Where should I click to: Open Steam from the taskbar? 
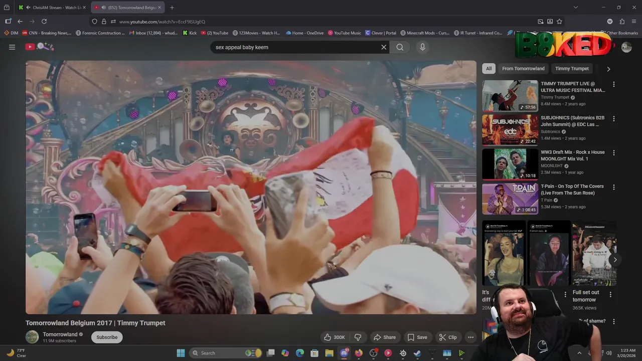417,353
